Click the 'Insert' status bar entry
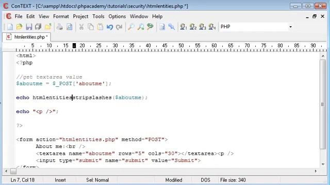Viewport: 330px width, 185px height. pyautogui.click(x=60, y=180)
